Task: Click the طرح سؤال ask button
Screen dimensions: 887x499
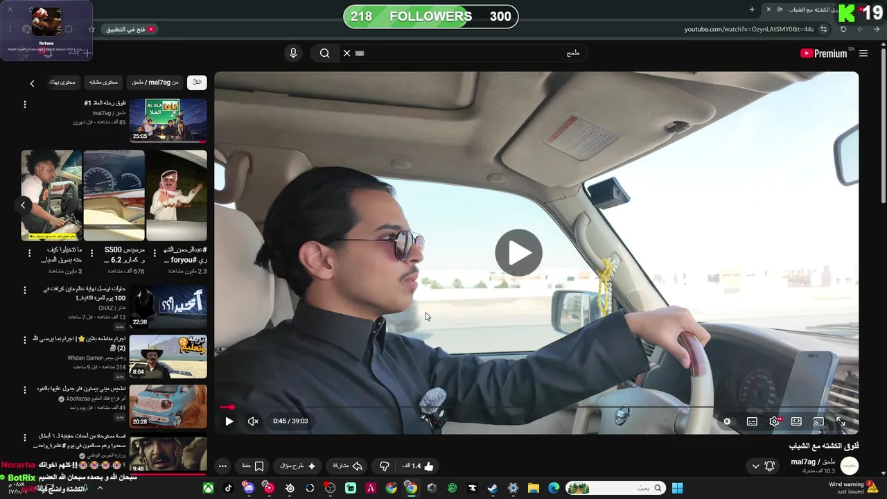Action: 298,466
